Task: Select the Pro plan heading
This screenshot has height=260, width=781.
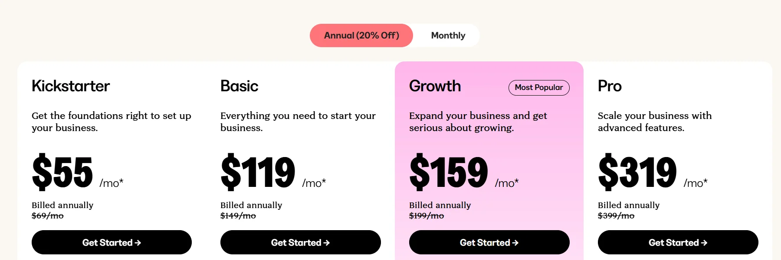Action: click(610, 86)
